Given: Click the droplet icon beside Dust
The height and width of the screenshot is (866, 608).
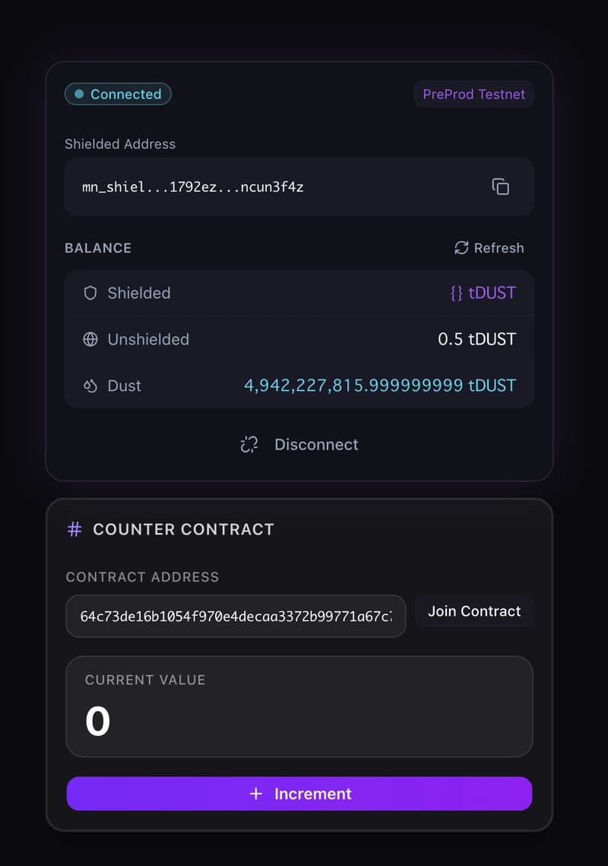Looking at the screenshot, I should coord(90,385).
